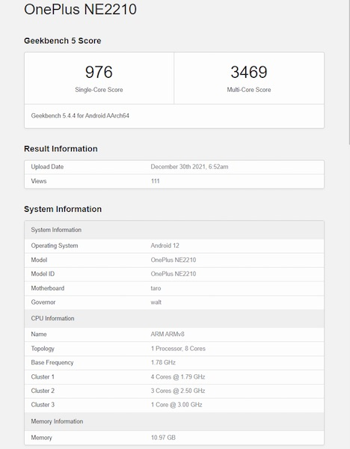This screenshot has width=350, height=449.
Task: Click the OnePlus NE2210 page title
Action: click(x=81, y=9)
